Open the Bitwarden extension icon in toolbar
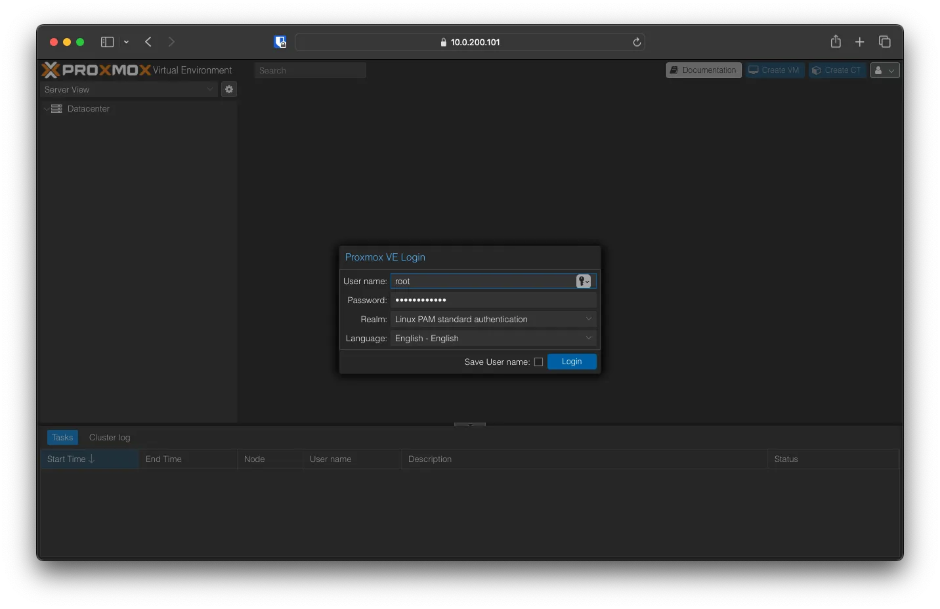Screen dimensions: 940x609 (280, 42)
